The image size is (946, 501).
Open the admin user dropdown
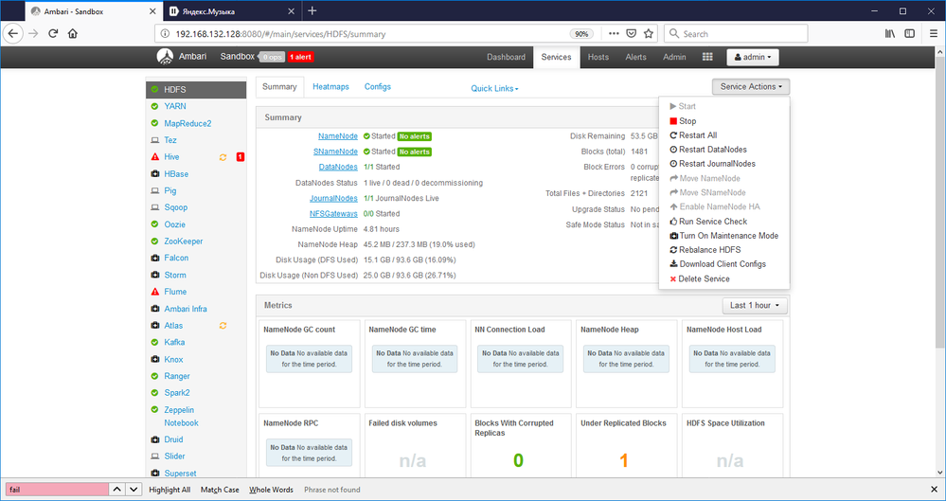tap(753, 57)
